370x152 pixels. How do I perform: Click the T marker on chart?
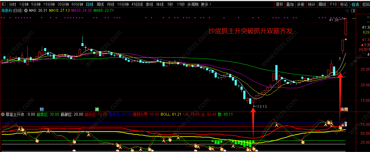(340, 59)
